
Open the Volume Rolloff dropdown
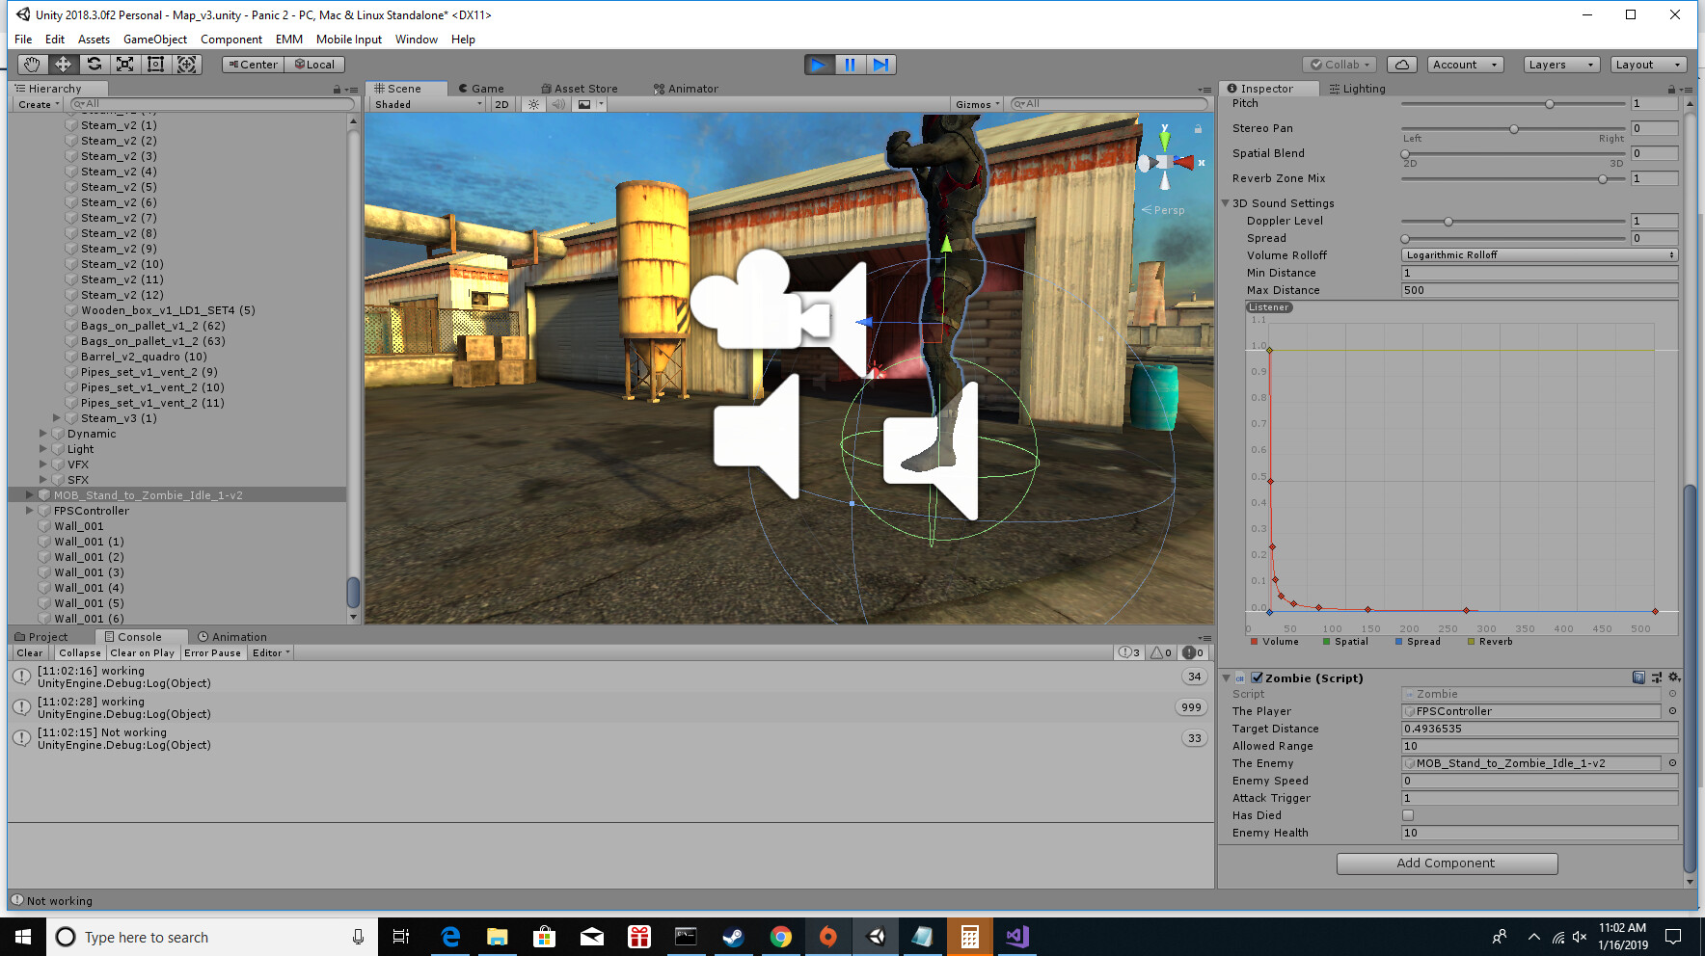click(1538, 254)
